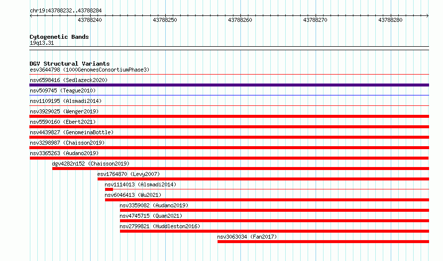Click ruler position 43788240
The width and height of the screenshot is (443, 261).
tap(90, 20)
